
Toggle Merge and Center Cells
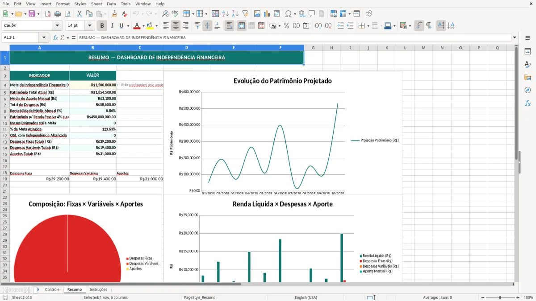pyautogui.click(x=242, y=26)
